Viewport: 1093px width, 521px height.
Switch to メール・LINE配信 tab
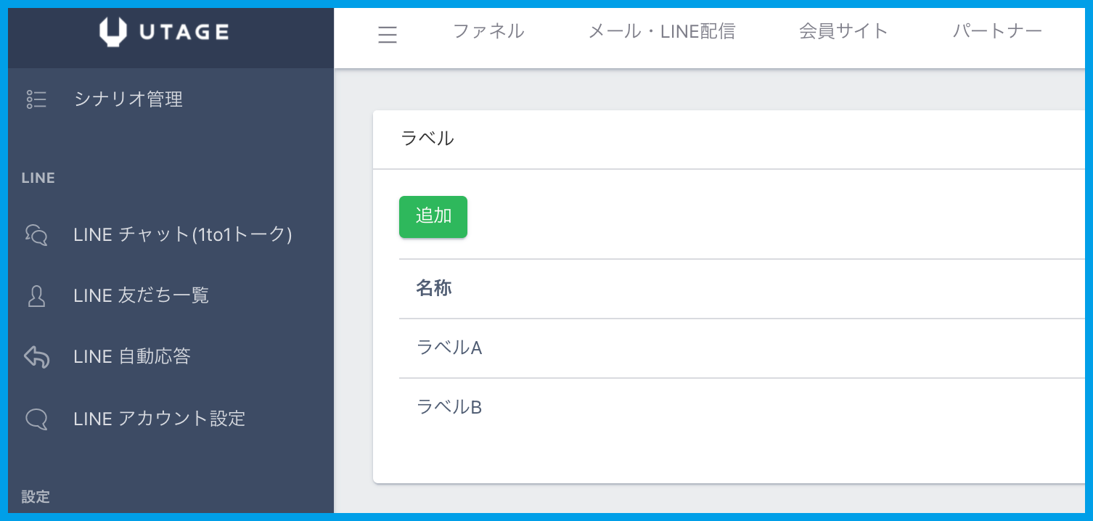661,31
